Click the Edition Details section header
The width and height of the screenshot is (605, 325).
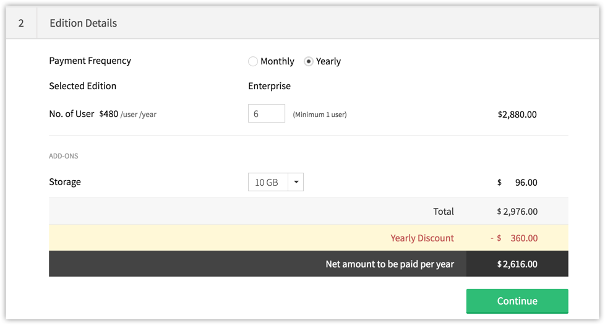tap(83, 24)
